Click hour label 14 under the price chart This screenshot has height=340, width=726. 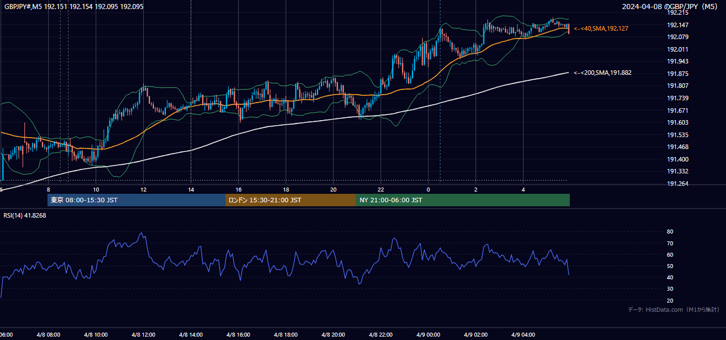(x=191, y=189)
